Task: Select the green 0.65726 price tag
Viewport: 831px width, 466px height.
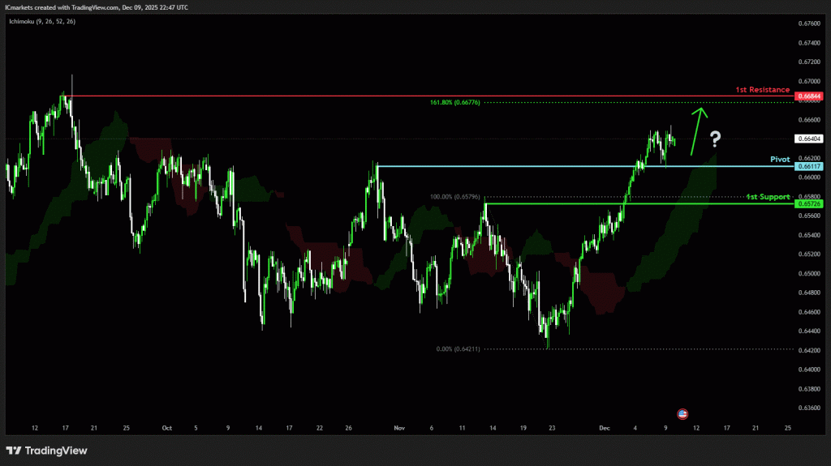Action: 809,204
